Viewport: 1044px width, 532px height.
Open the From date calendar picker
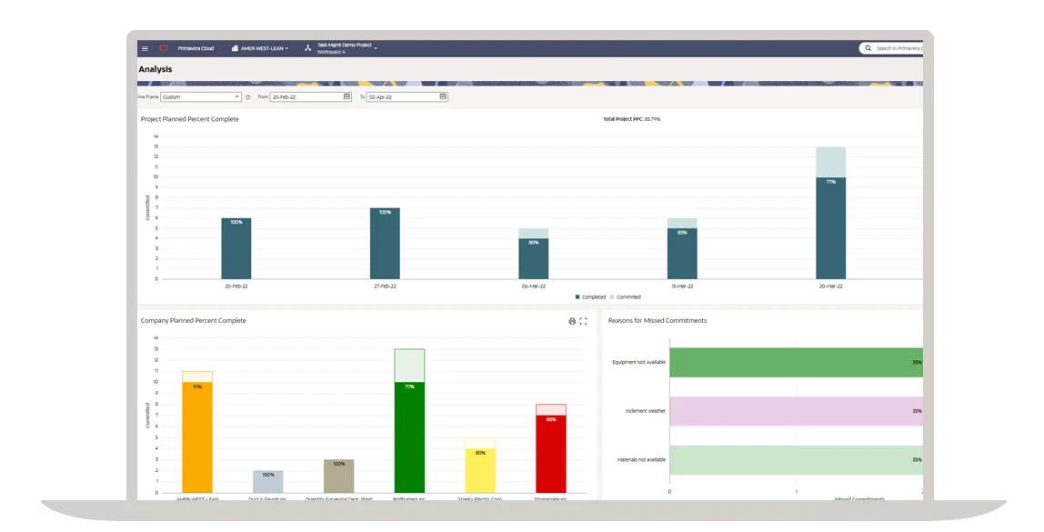coord(346,96)
